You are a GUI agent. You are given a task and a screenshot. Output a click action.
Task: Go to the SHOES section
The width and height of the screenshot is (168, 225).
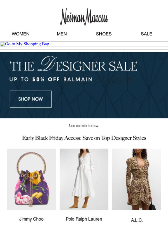[x=104, y=34]
